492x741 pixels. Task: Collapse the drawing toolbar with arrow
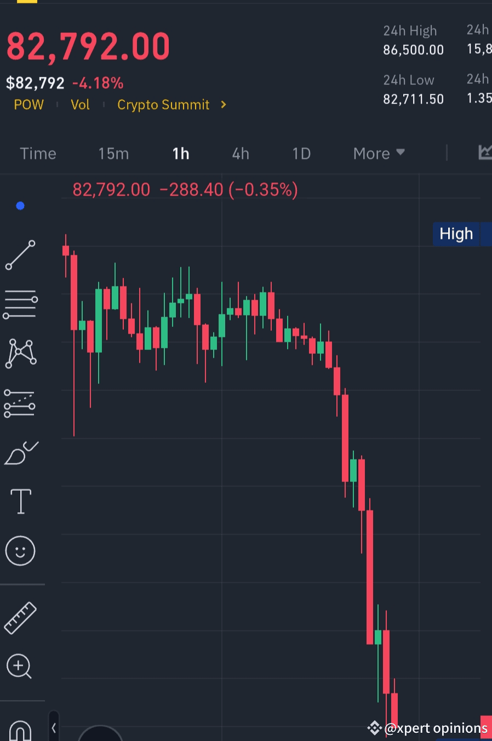pos(54,728)
